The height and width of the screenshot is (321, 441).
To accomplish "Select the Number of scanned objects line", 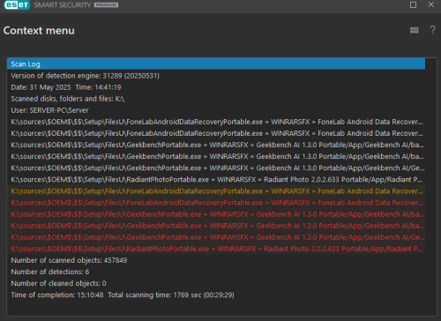I will click(x=216, y=260).
